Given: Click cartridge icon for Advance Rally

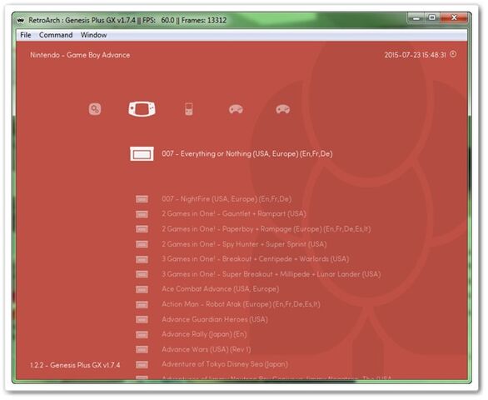Looking at the screenshot, I should pyautogui.click(x=142, y=334).
